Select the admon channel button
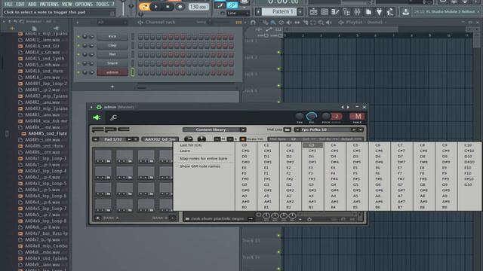This screenshot has height=271, width=483. click(112, 72)
